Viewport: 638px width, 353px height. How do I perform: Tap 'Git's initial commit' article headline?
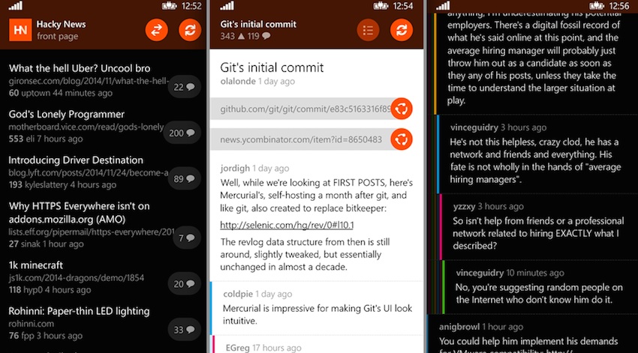pyautogui.click(x=272, y=67)
